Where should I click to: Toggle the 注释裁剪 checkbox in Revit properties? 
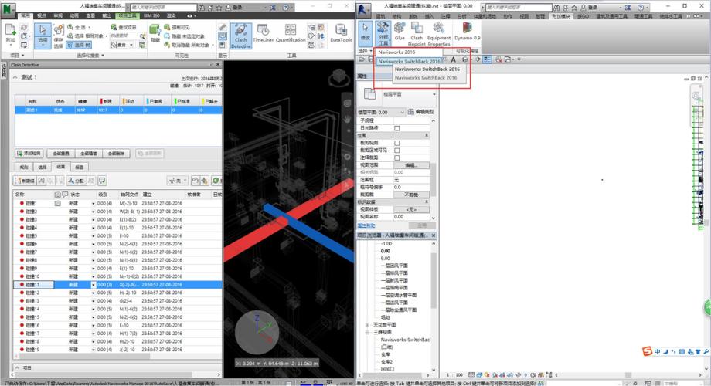point(396,157)
